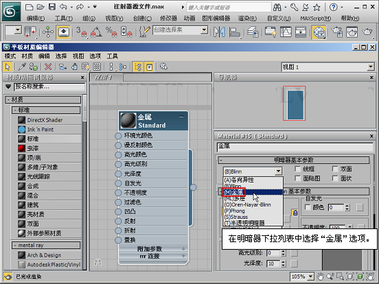
Task: Open the 渲染(R) main menu
Action: tap(247, 18)
